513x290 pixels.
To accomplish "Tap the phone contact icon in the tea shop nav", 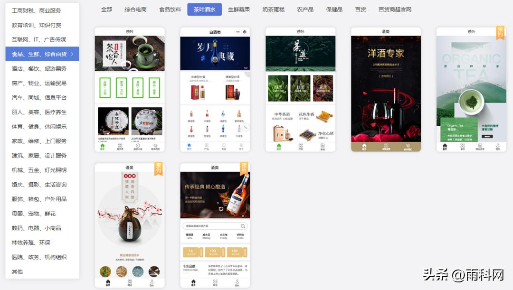I will [x=155, y=146].
